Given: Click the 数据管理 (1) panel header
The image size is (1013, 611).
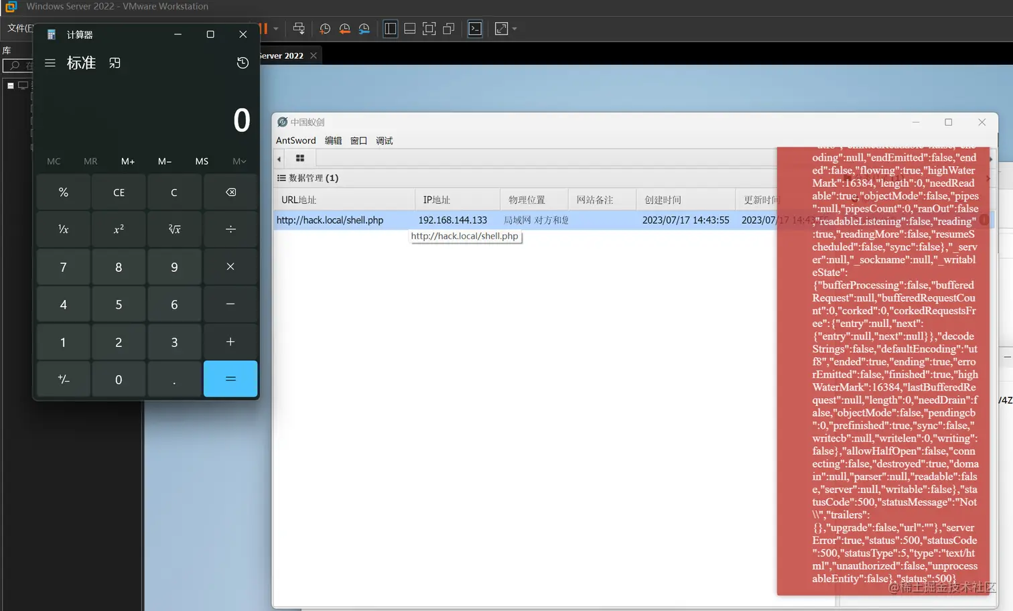Looking at the screenshot, I should tap(308, 178).
